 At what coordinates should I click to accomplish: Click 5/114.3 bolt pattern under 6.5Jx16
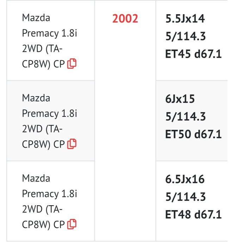(x=185, y=197)
